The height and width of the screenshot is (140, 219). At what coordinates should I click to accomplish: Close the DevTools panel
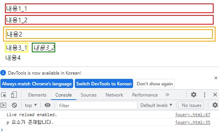(215, 95)
